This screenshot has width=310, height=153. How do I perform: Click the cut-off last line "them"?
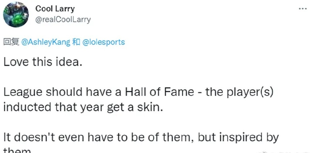(17, 151)
